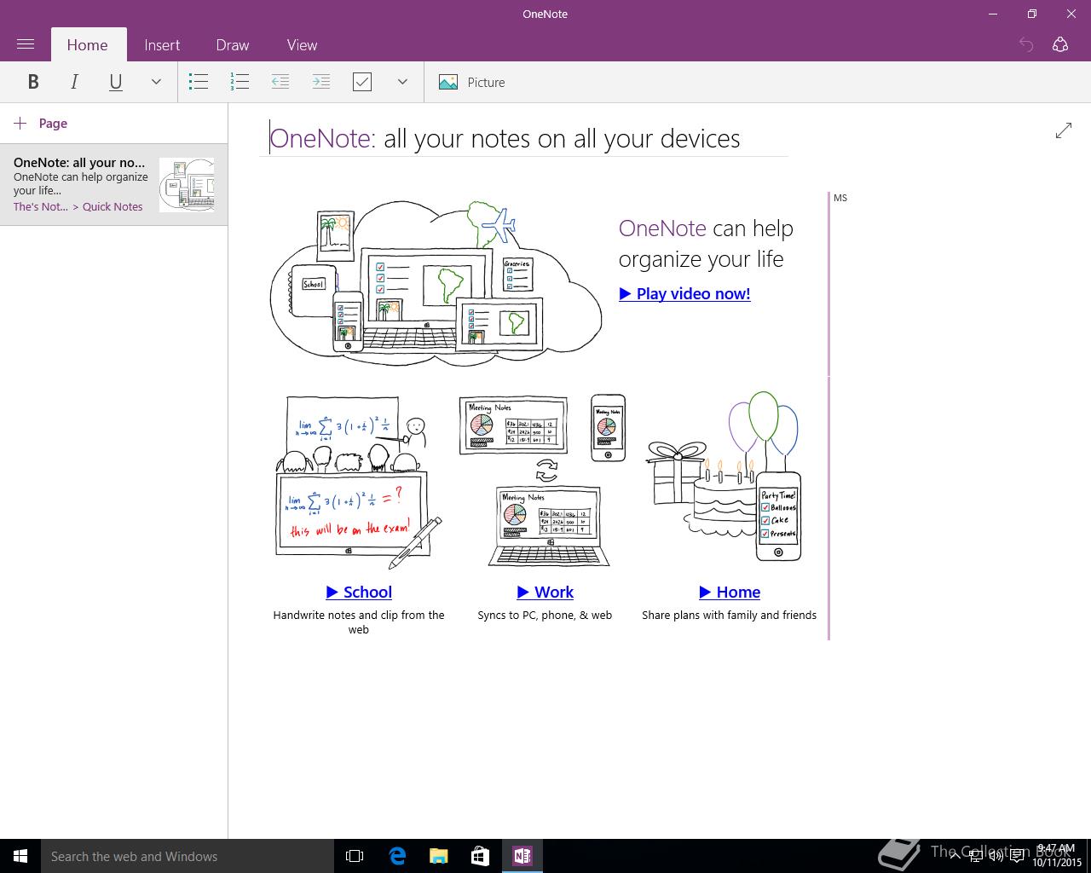Increase the paragraph indent
Viewport: 1091px width, 873px height.
point(320,82)
